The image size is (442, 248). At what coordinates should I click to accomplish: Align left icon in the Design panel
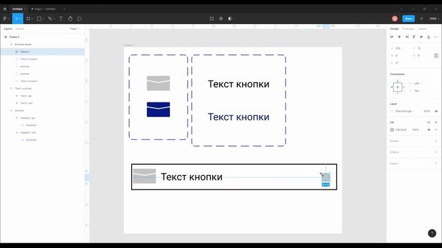click(392, 37)
